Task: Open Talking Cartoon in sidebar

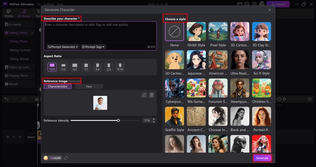Action: (x=20, y=50)
